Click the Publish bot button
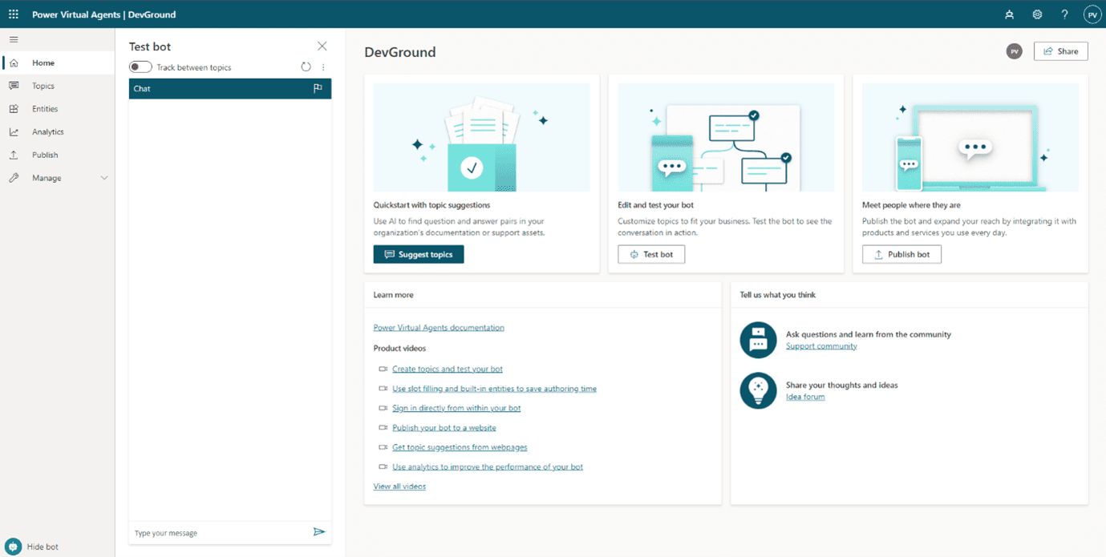Screen dimensions: 1106x557 pyautogui.click(x=901, y=254)
